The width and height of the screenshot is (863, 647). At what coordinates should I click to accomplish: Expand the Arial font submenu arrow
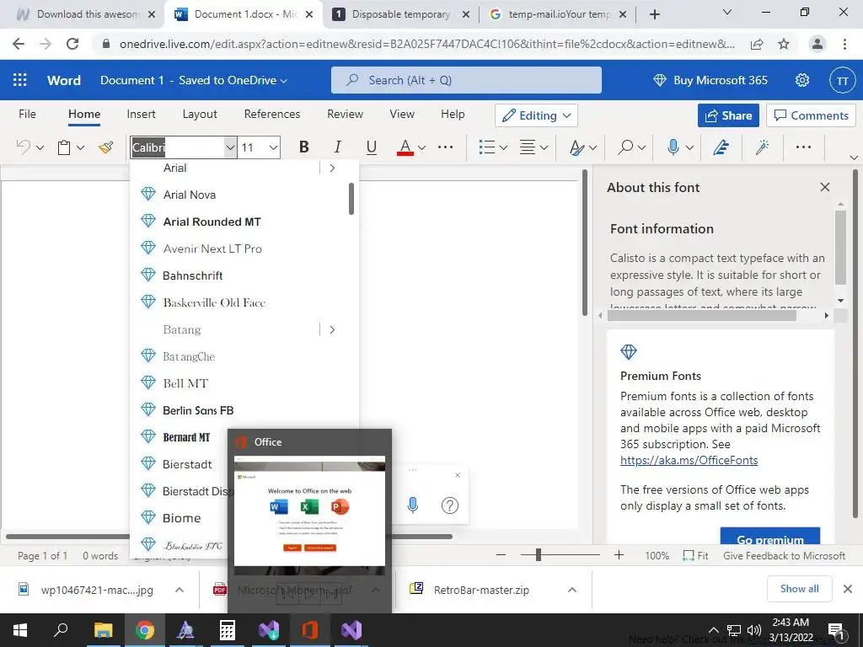click(332, 168)
